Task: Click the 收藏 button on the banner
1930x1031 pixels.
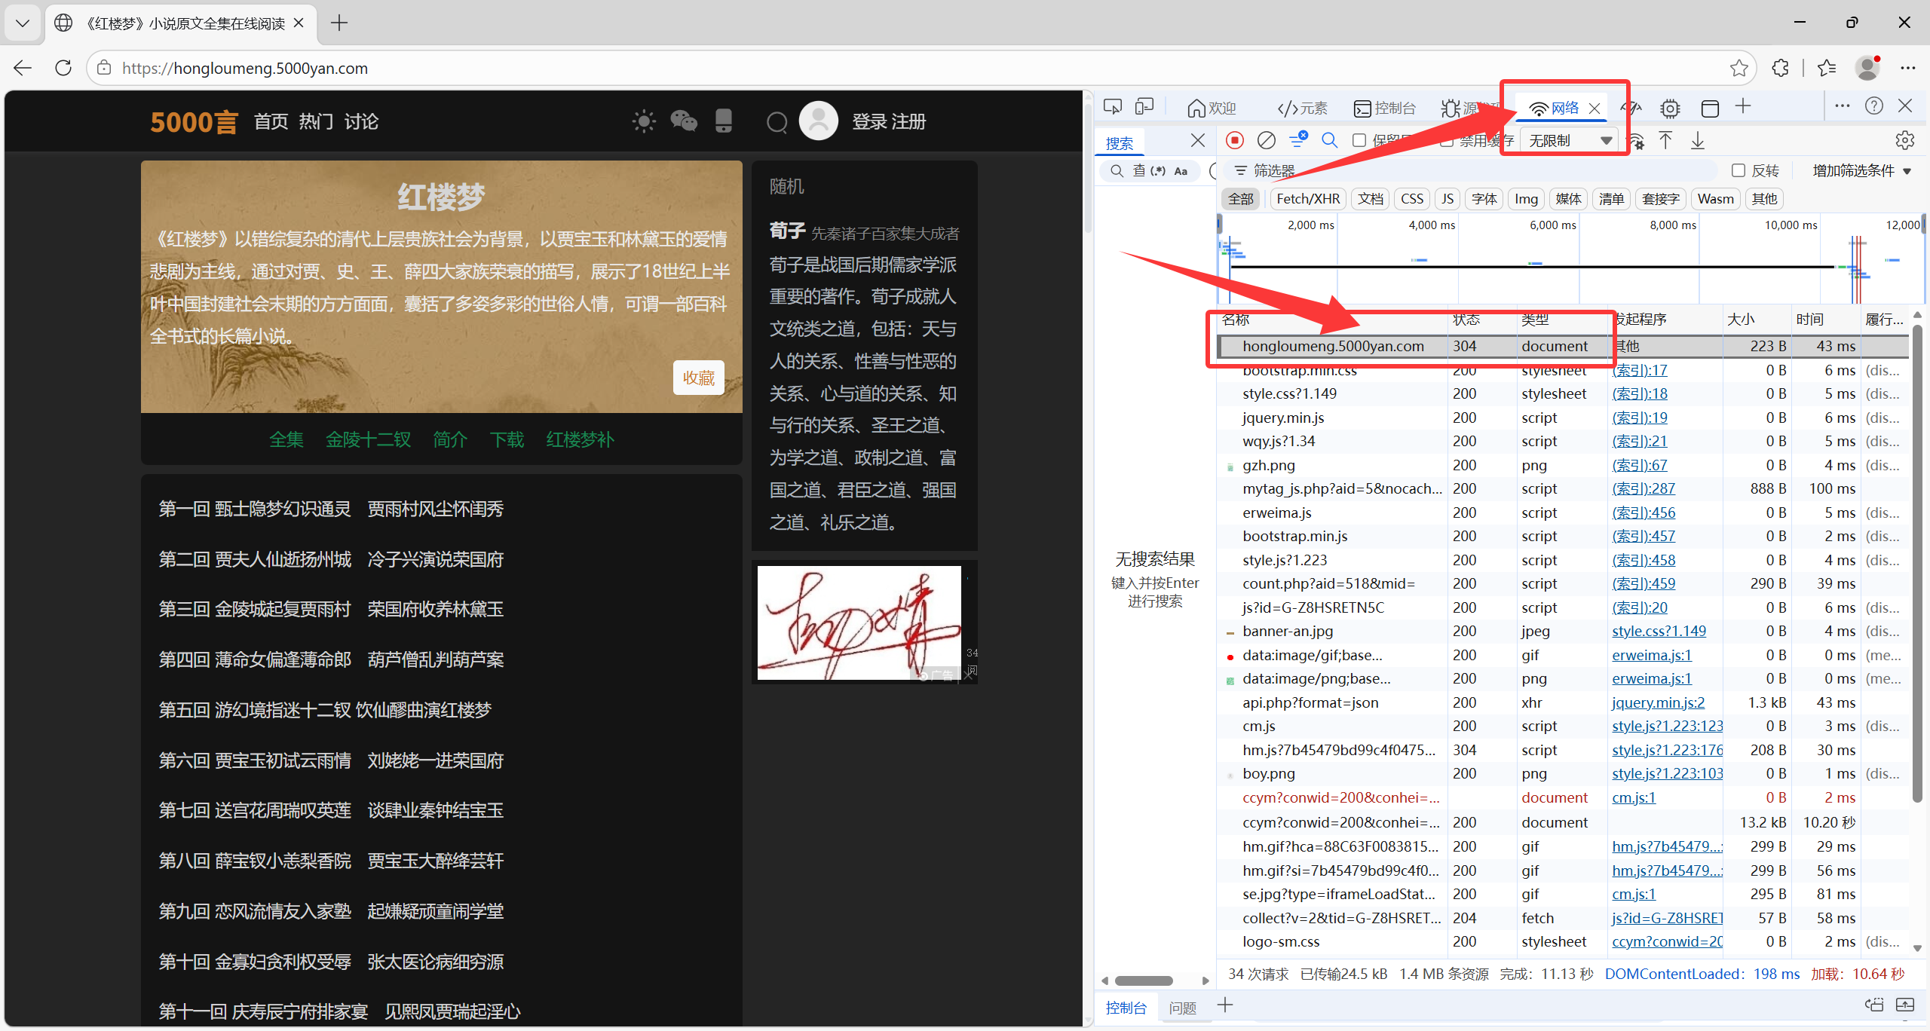Action: (x=698, y=378)
